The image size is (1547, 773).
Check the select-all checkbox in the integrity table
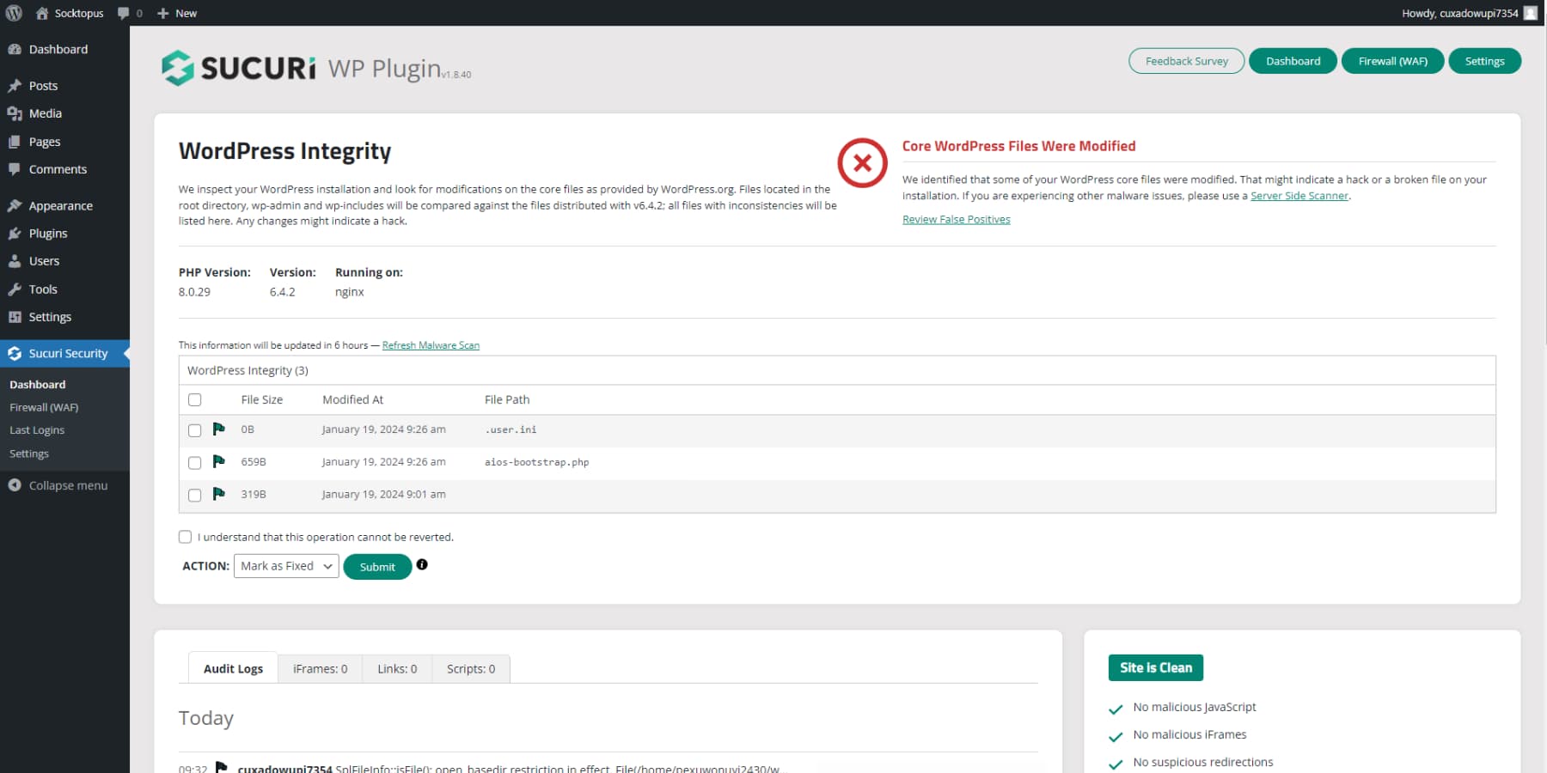pyautogui.click(x=194, y=399)
